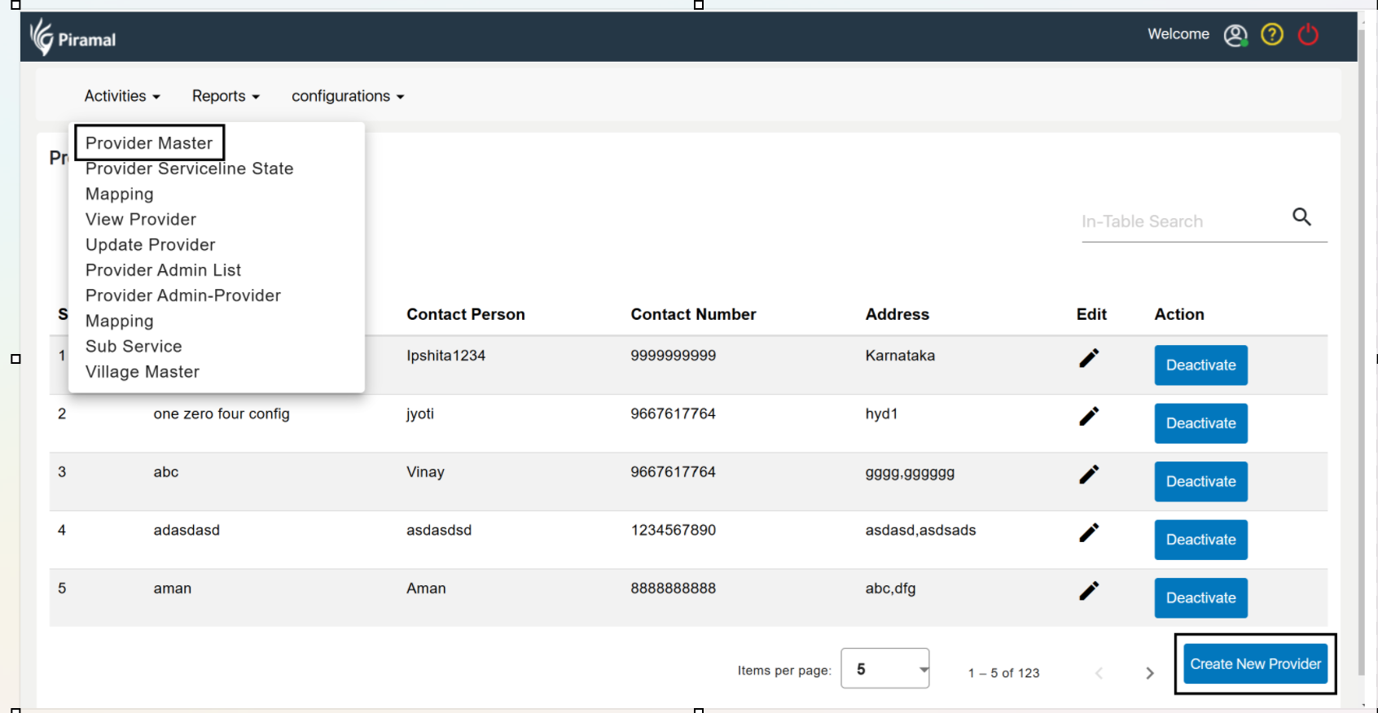Click contact person Ipshita1234

445,356
